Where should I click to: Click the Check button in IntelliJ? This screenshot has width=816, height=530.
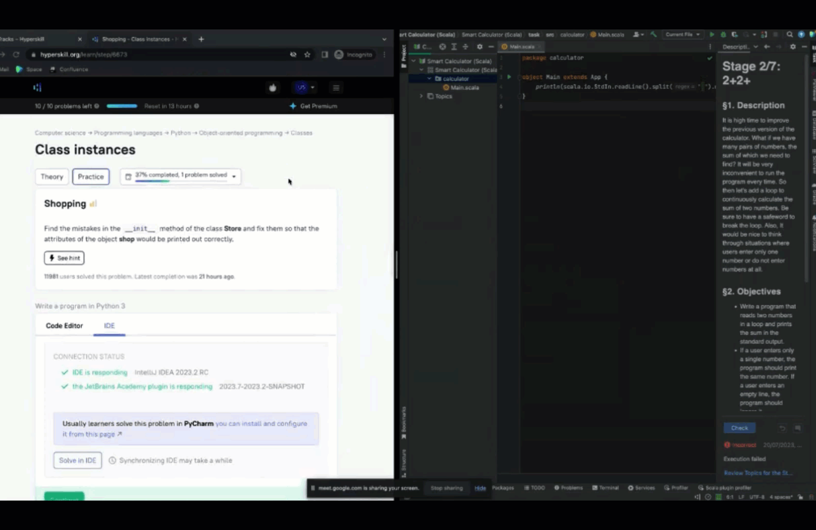point(739,428)
